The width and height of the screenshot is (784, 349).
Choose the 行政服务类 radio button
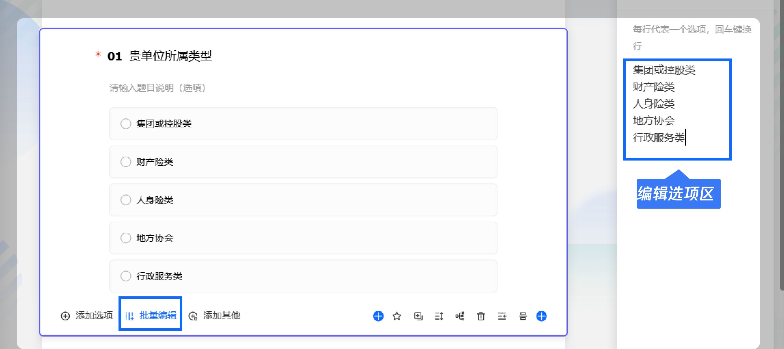pos(126,276)
